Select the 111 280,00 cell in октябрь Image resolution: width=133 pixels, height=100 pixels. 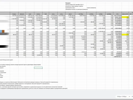(91, 47)
